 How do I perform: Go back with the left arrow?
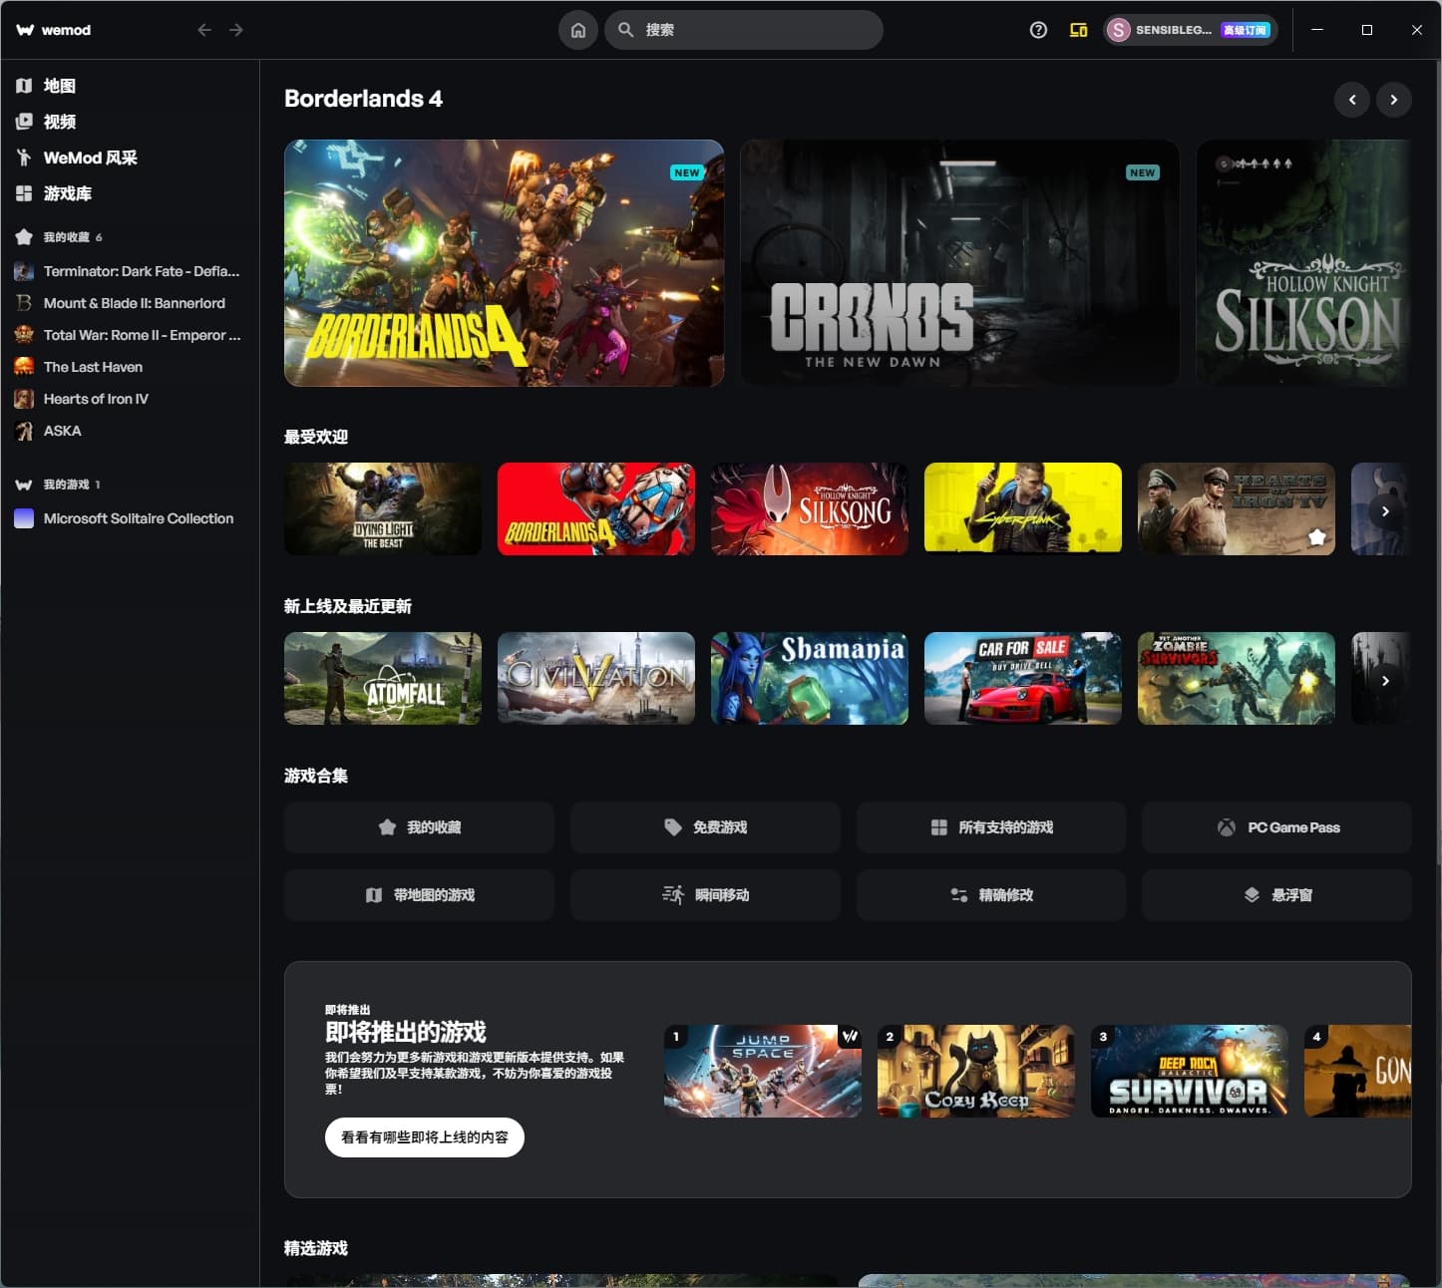pos(204,30)
